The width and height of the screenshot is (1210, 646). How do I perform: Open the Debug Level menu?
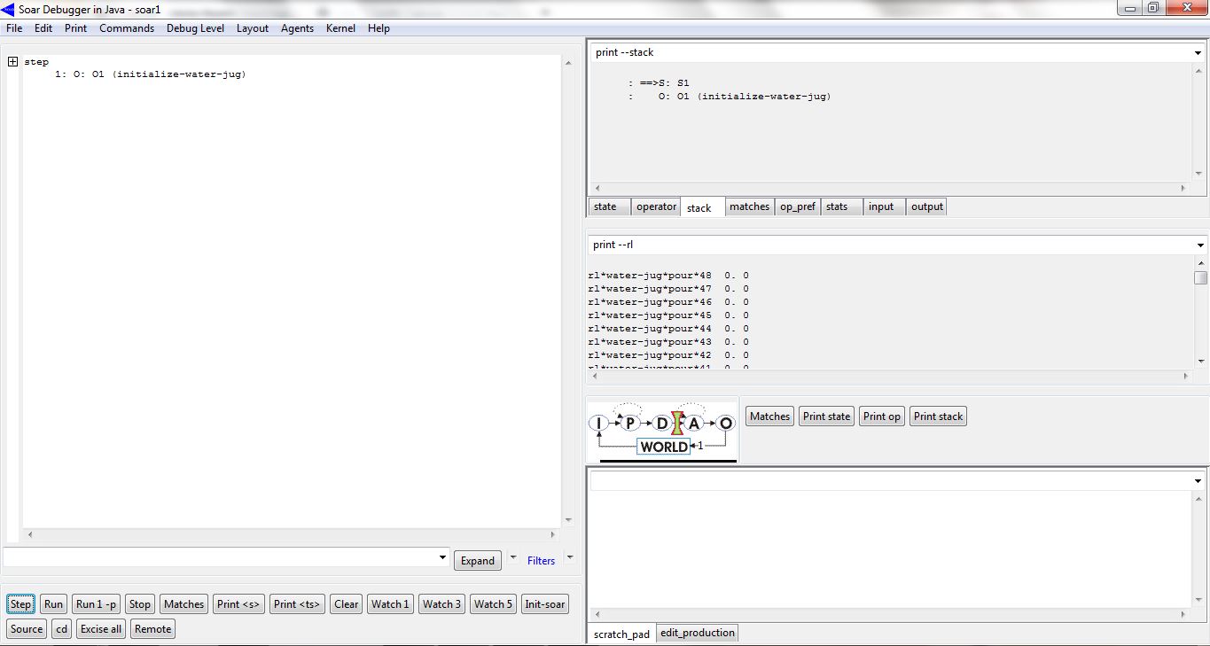click(195, 28)
